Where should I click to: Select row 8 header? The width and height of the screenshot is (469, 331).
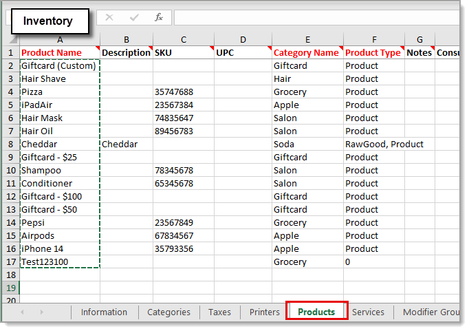tap(11, 145)
